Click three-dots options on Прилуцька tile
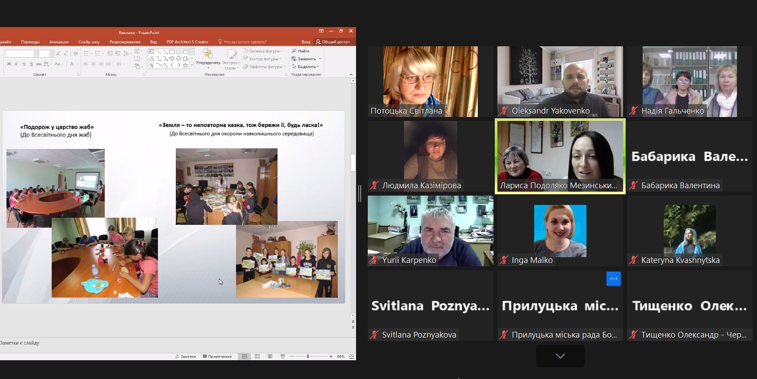 (x=613, y=279)
